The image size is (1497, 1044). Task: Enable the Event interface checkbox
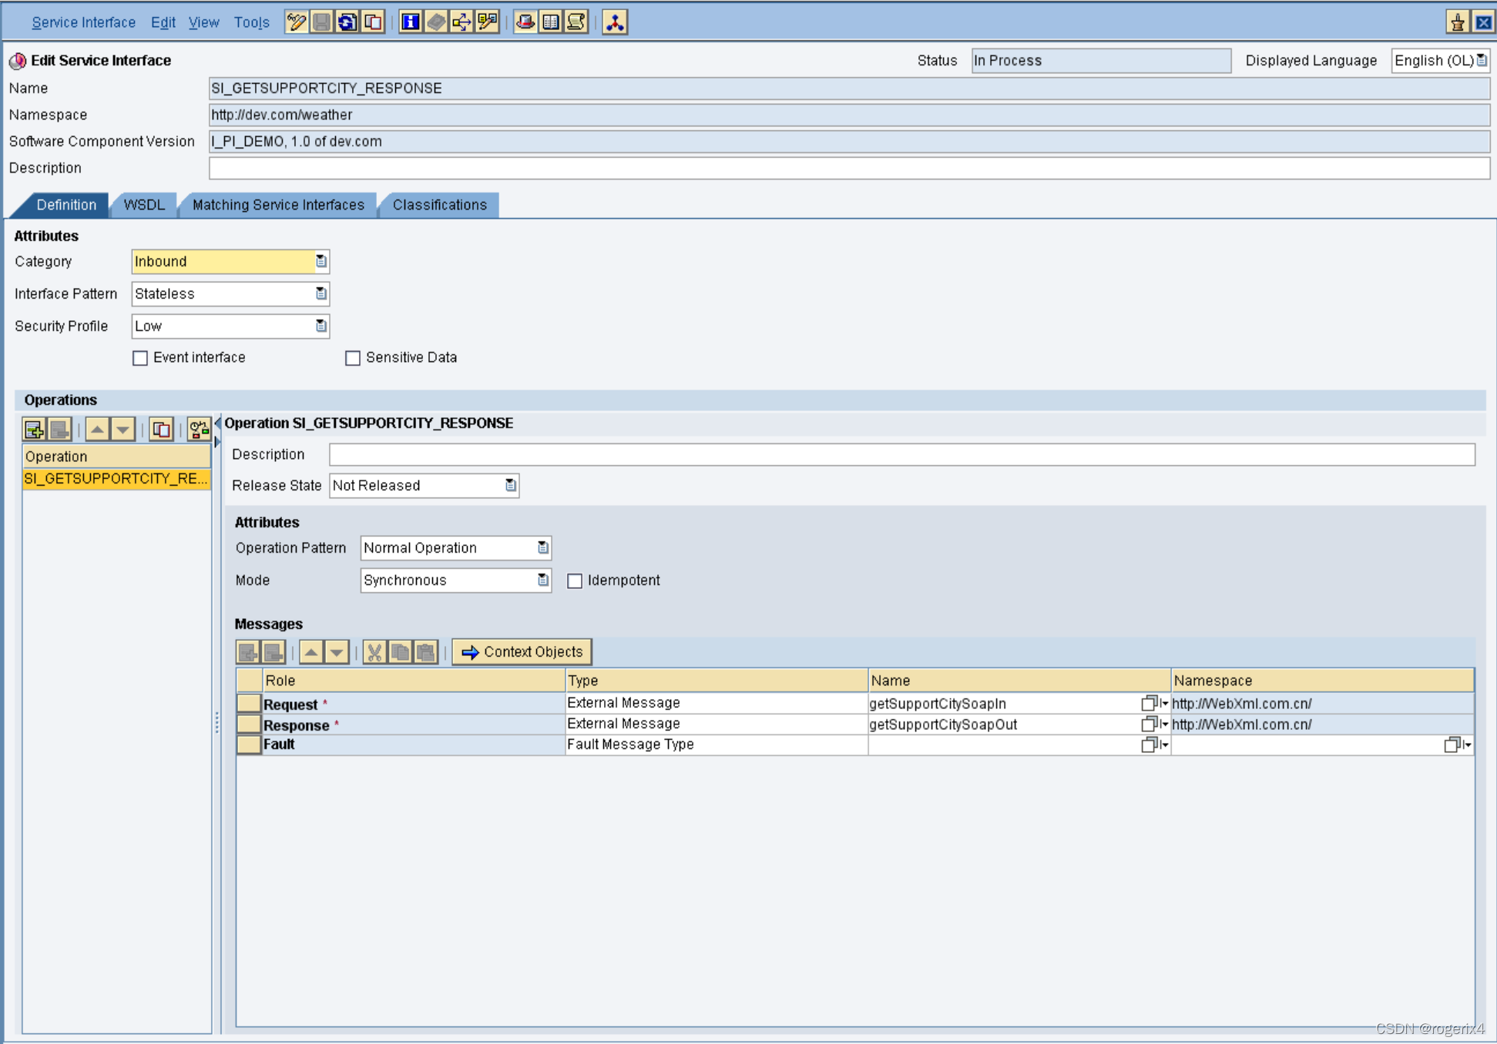tap(140, 358)
